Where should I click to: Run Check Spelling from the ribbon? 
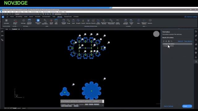[118, 22]
